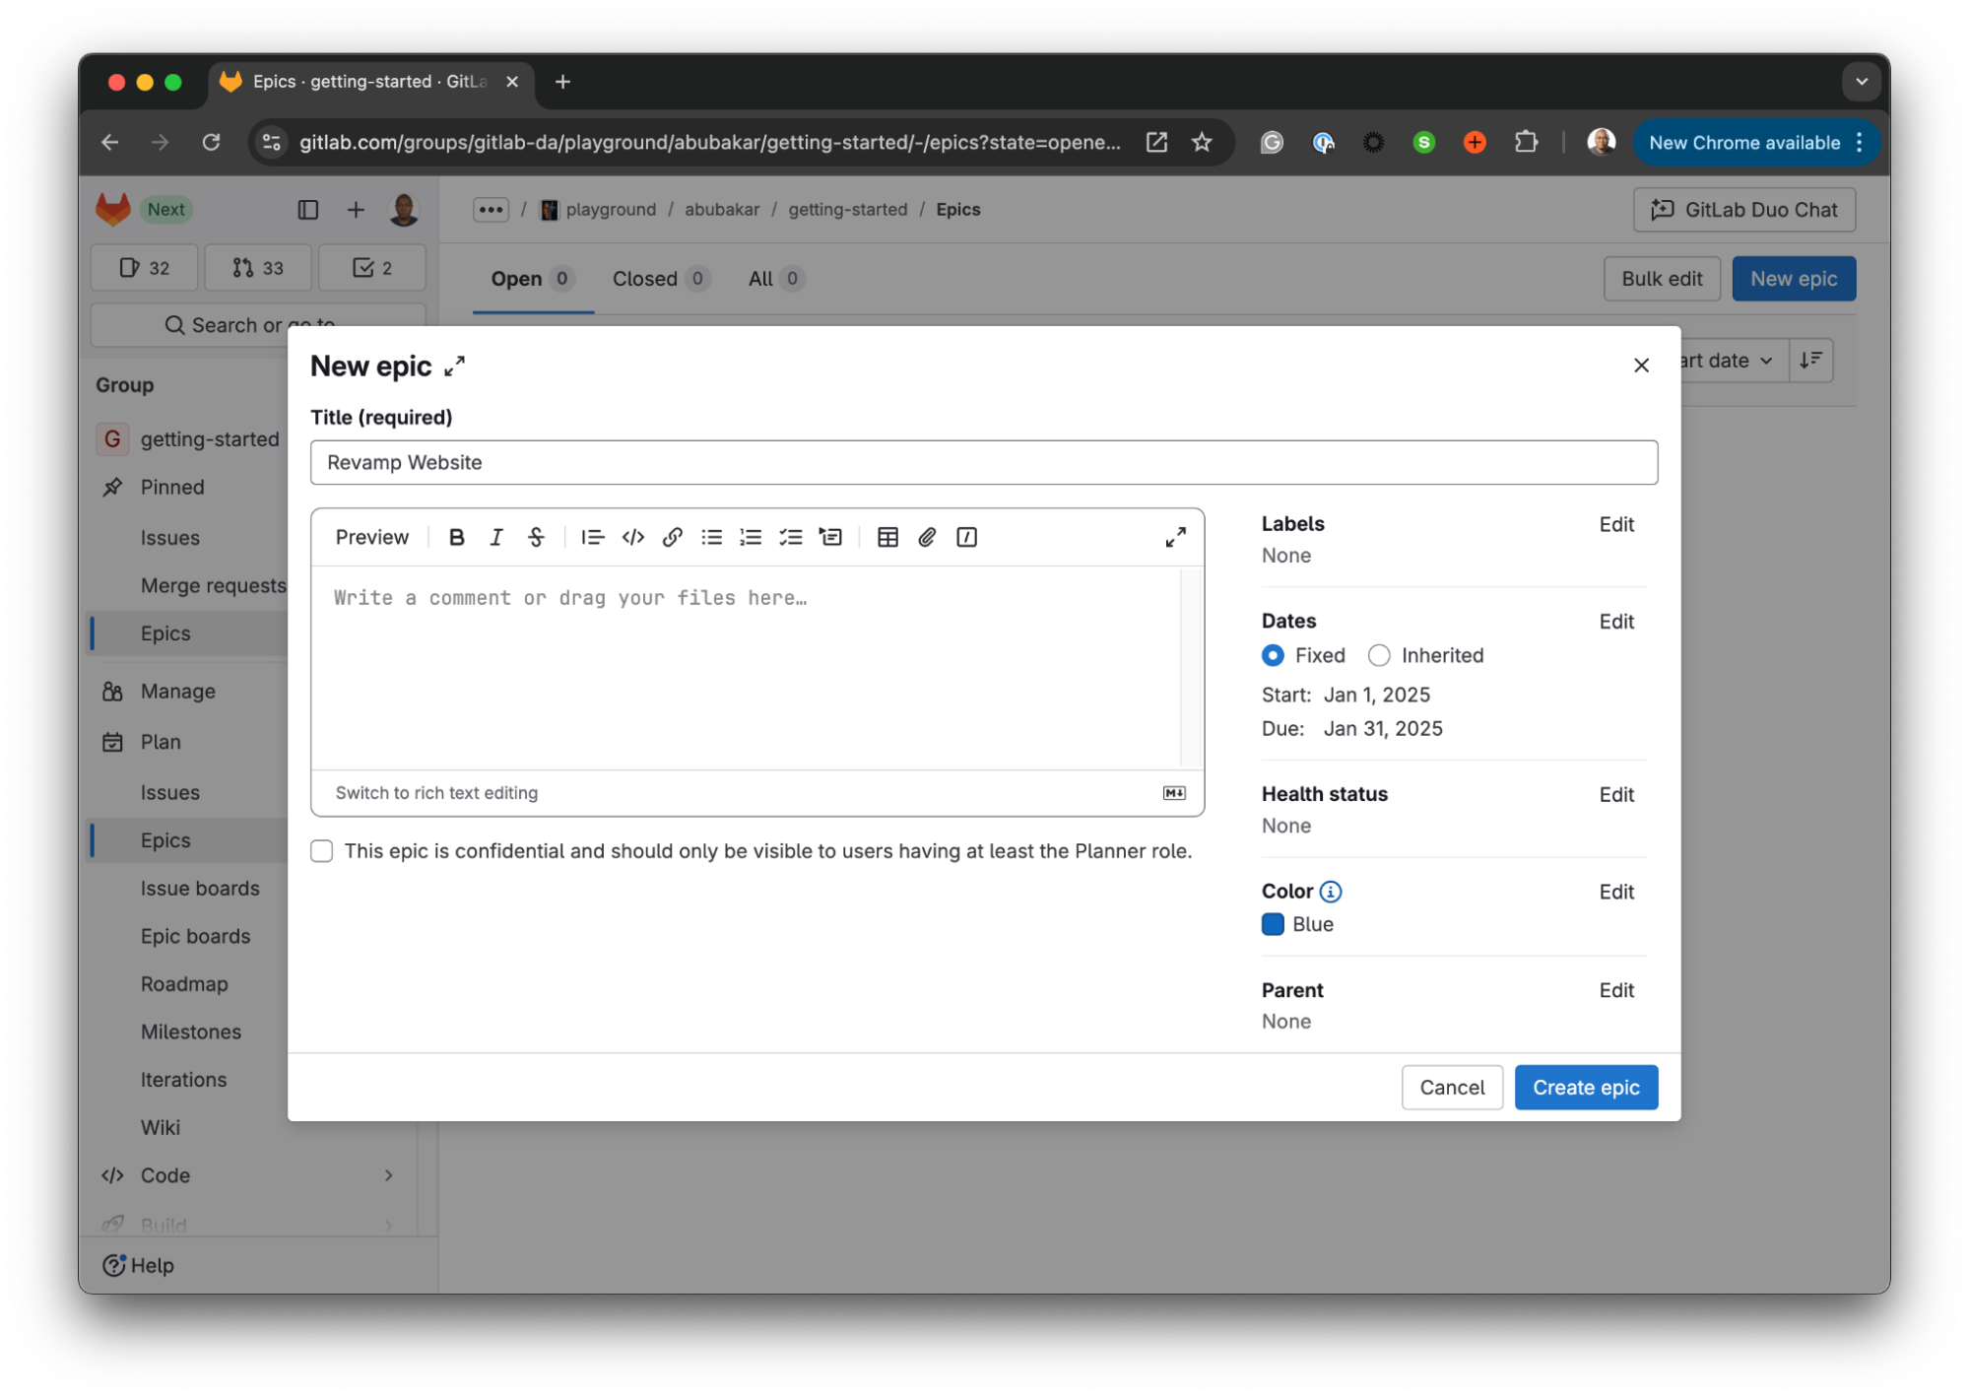Click the ordered list icon
The image size is (1969, 1399).
point(750,536)
